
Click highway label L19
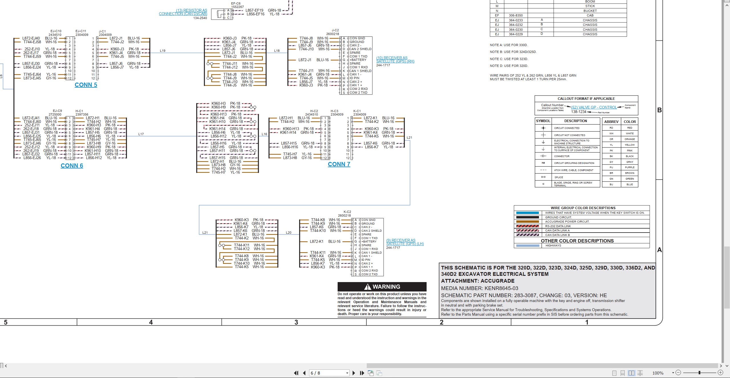163,51
